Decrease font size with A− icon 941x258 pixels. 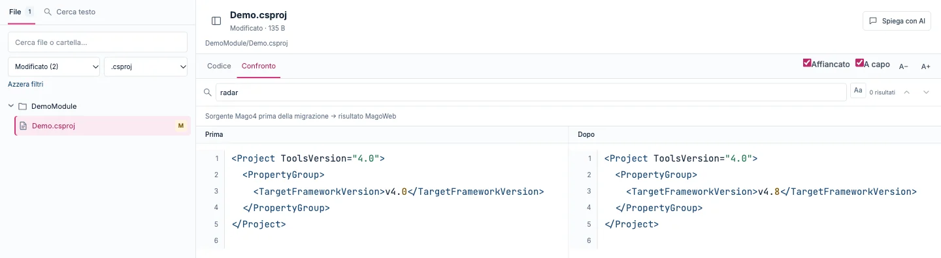coord(904,66)
